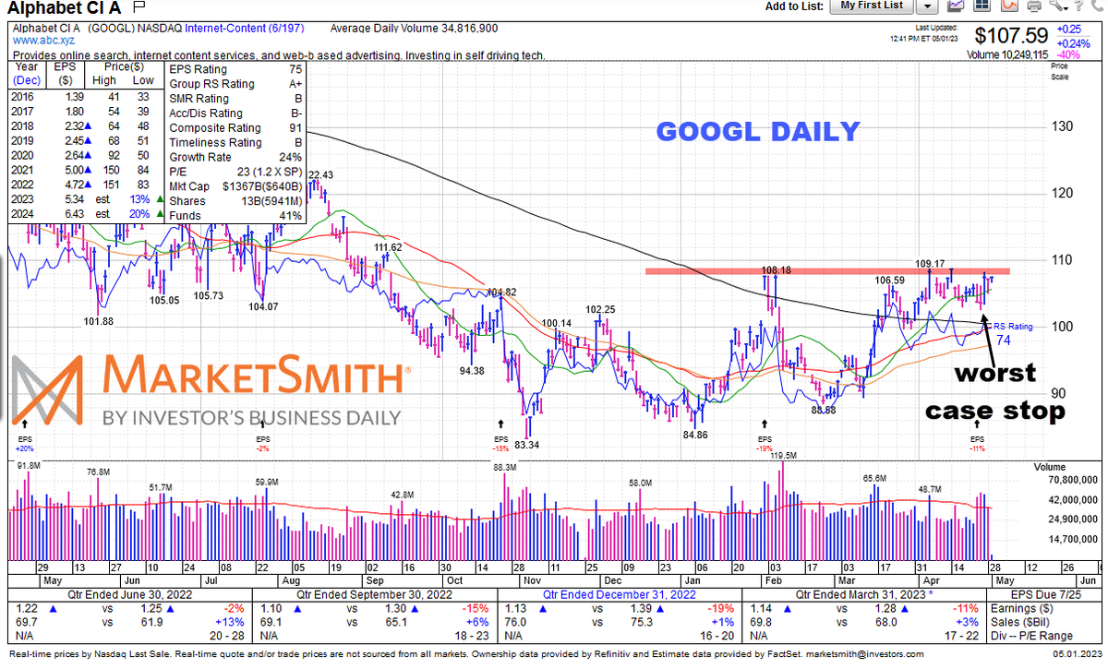This screenshot has width=1108, height=669.
Task: Open the wrench tools menu
Action: [x=1058, y=5]
